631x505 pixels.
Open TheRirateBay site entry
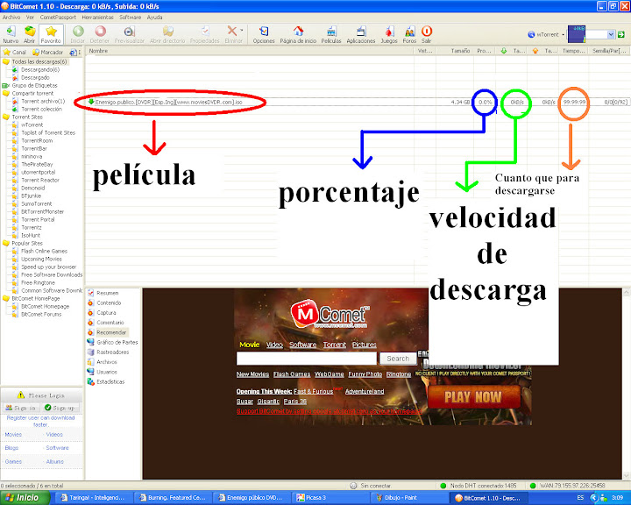click(36, 164)
